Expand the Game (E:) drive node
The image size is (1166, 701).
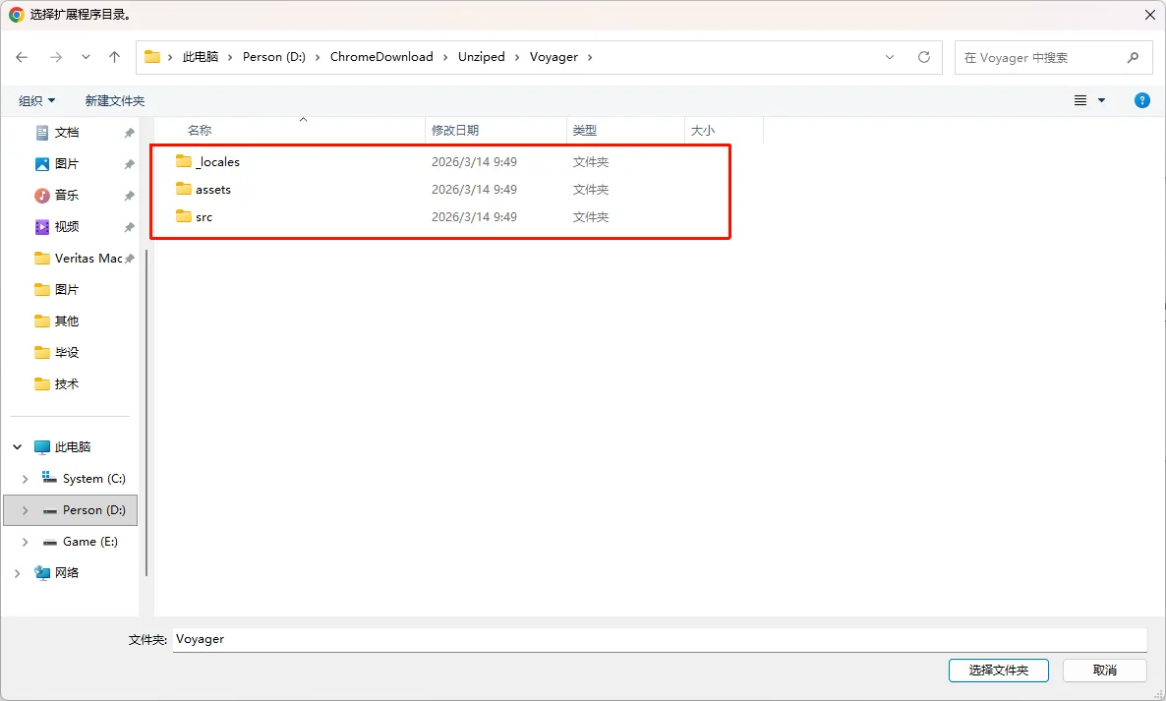[25, 542]
